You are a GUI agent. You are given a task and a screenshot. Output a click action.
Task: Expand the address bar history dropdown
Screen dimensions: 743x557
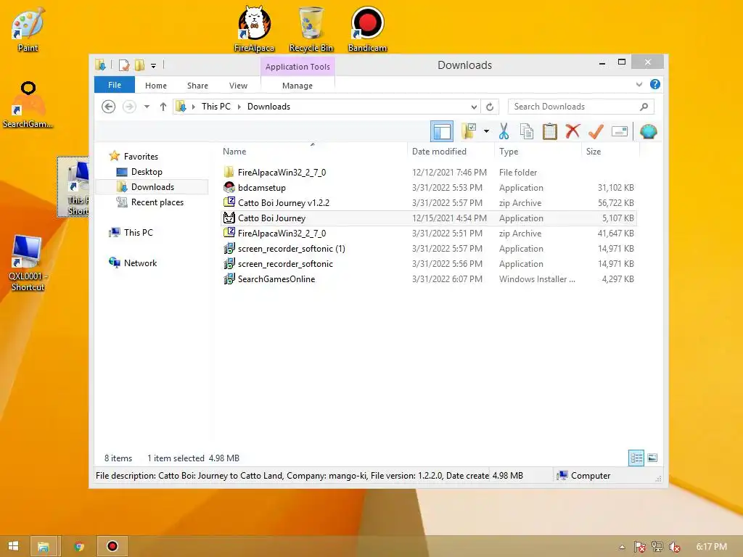pos(474,107)
